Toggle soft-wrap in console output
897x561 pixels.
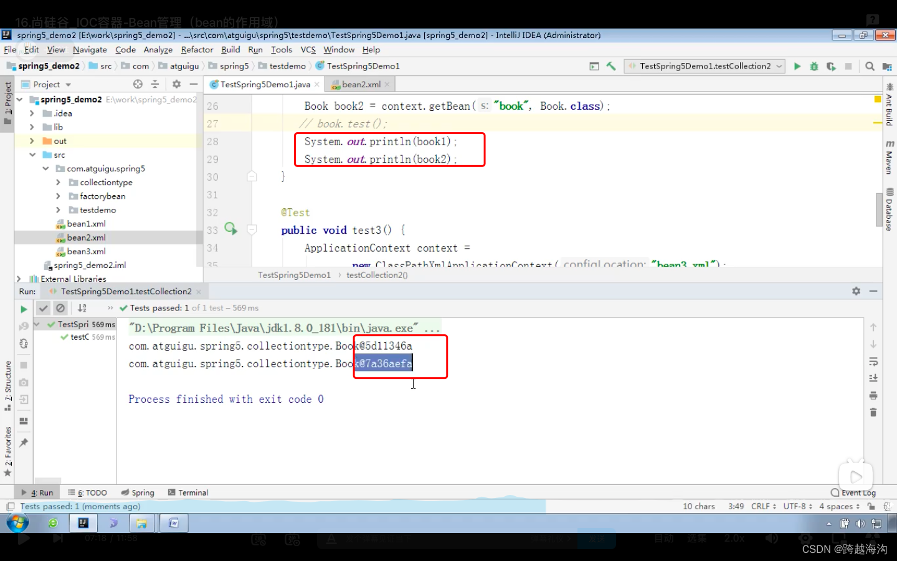coord(873,362)
